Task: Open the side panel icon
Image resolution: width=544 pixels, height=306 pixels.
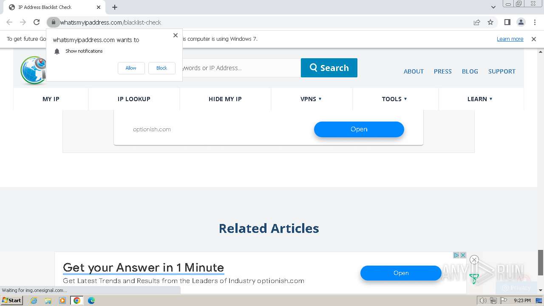Action: point(507,22)
